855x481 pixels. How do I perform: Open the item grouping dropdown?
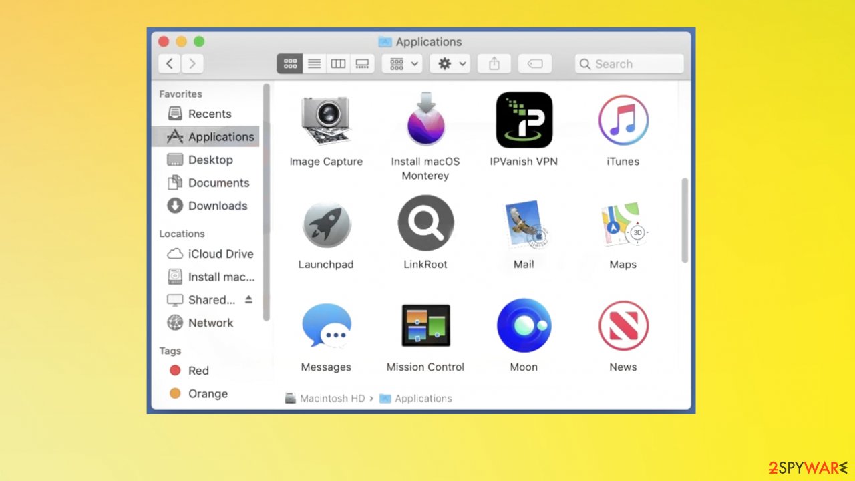pos(401,63)
